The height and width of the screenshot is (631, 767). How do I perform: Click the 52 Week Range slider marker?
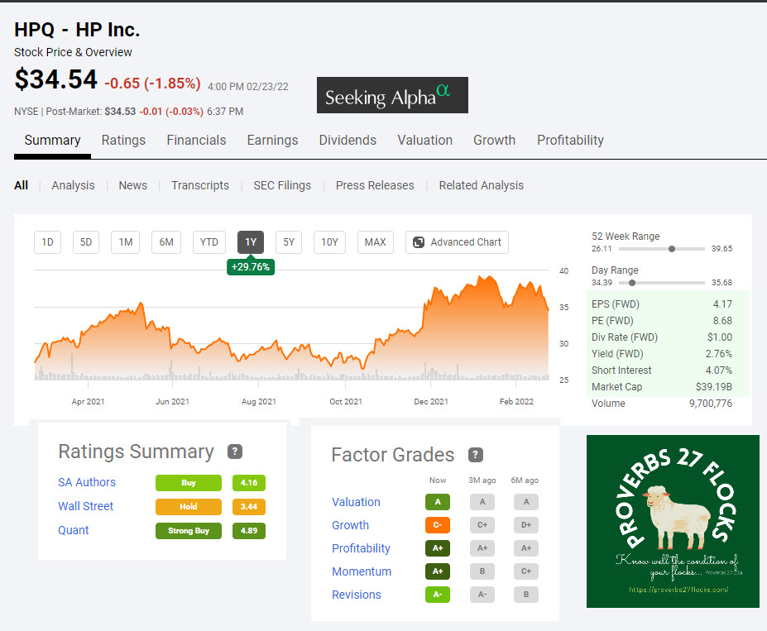pos(672,248)
